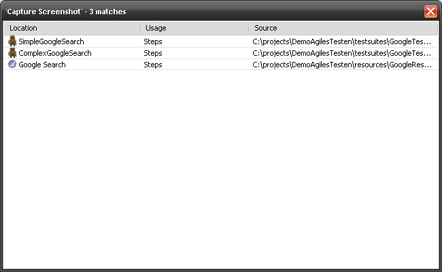Image resolution: width=442 pixels, height=272 pixels.
Task: Click the divider between Usage and Source headers
Action: pos(249,28)
